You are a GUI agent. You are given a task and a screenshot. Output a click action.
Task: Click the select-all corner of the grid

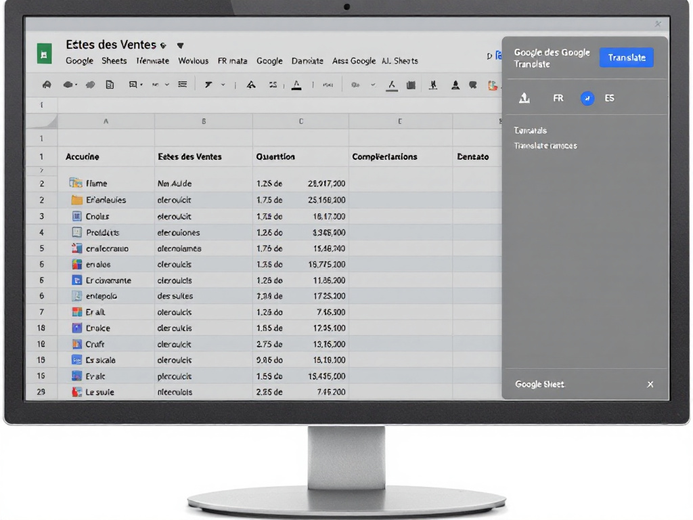click(x=41, y=121)
